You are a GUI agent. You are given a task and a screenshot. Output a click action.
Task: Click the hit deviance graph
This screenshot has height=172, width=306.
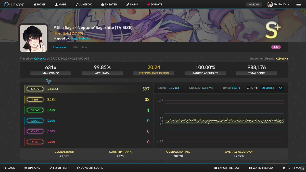coord(221,121)
